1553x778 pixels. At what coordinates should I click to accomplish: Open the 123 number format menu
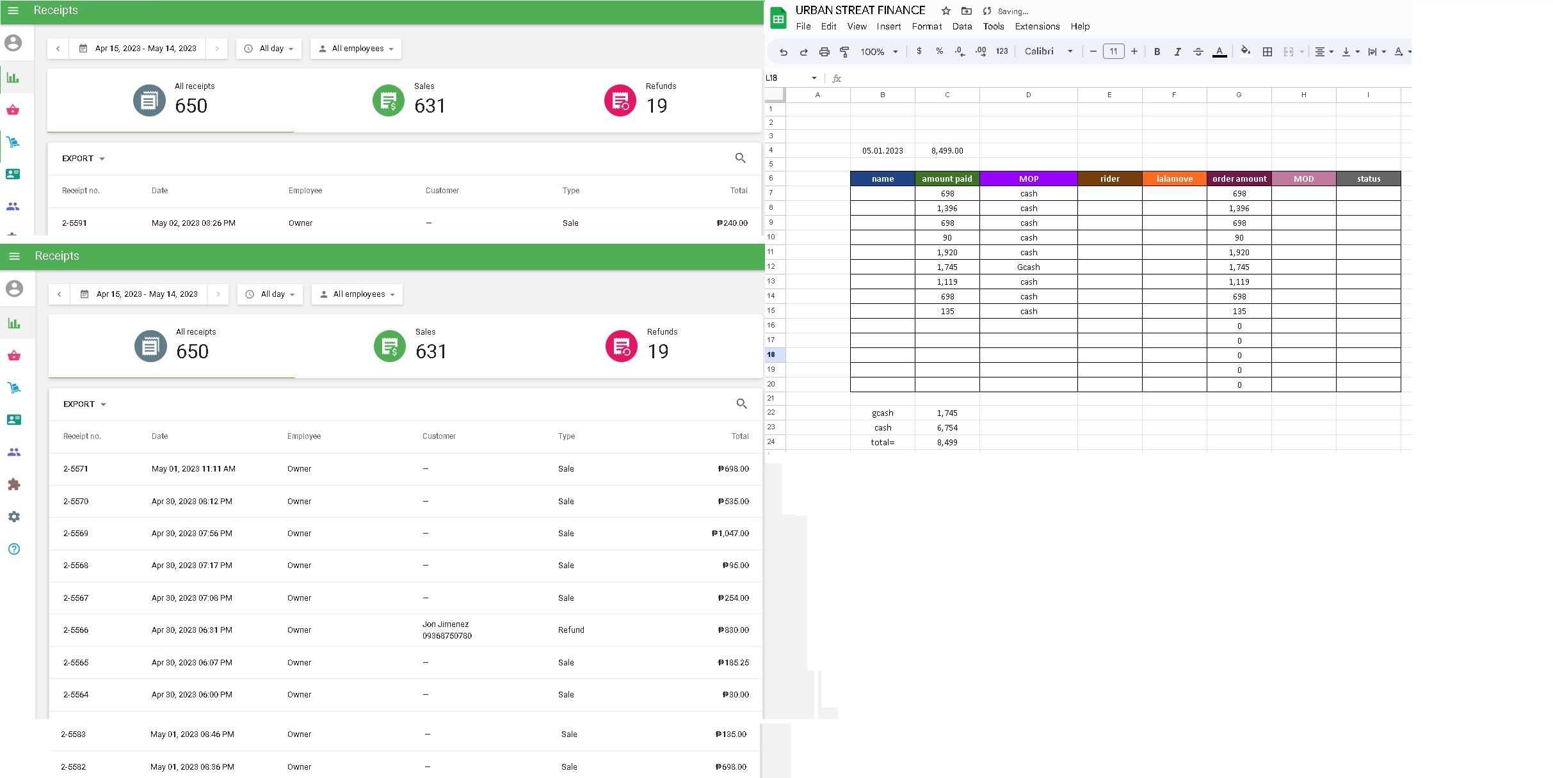[1002, 51]
